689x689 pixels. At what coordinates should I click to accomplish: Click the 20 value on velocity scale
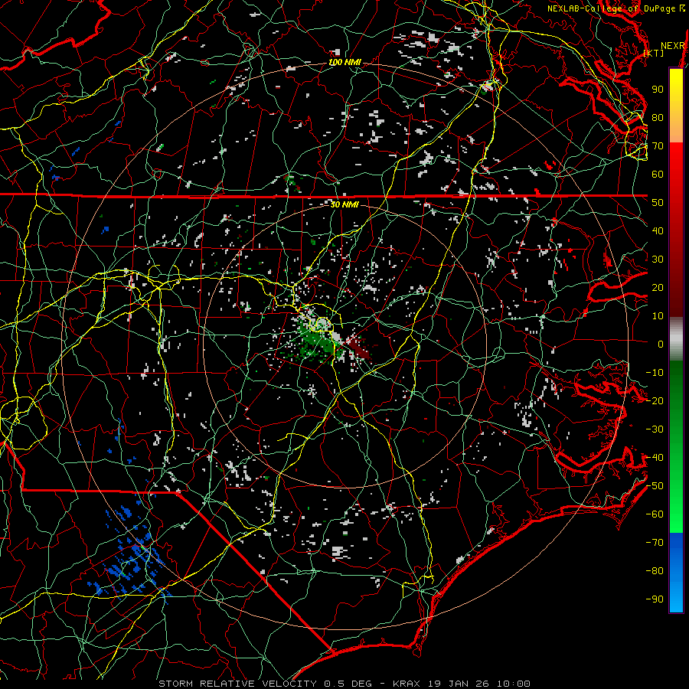click(x=658, y=288)
